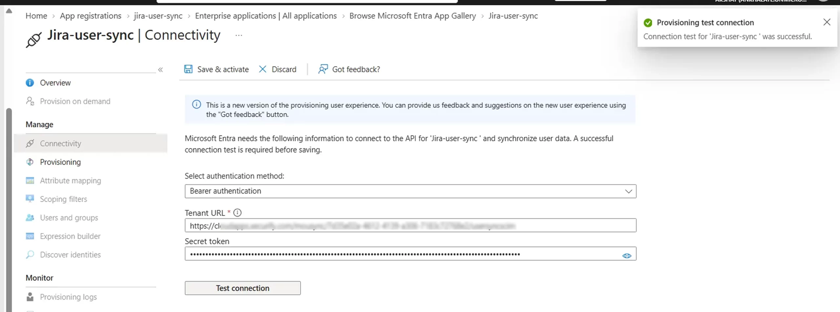Viewport: 840px width, 312px height.
Task: Open the authentication method dropdown
Action: point(410,191)
